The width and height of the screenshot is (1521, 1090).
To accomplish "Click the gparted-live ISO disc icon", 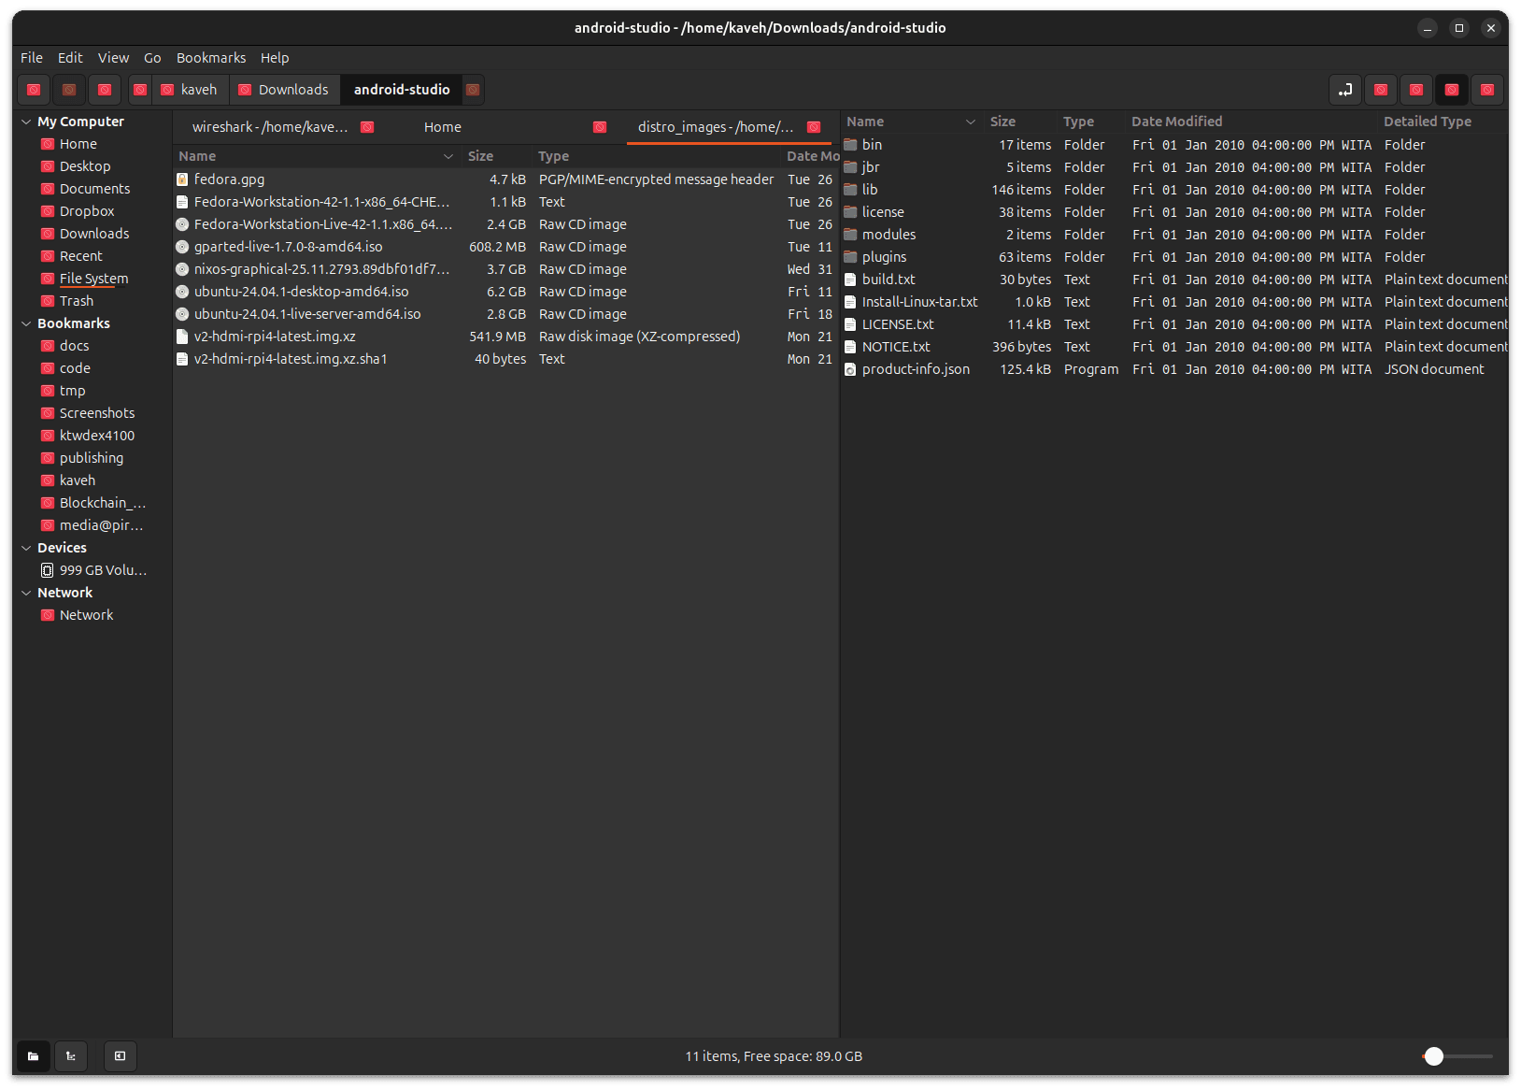I will (182, 247).
